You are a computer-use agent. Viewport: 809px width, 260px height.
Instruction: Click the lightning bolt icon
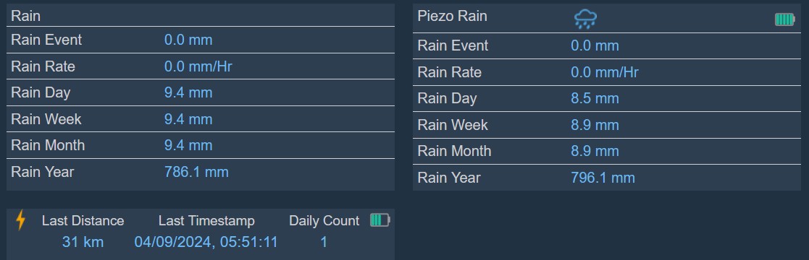pyautogui.click(x=20, y=220)
